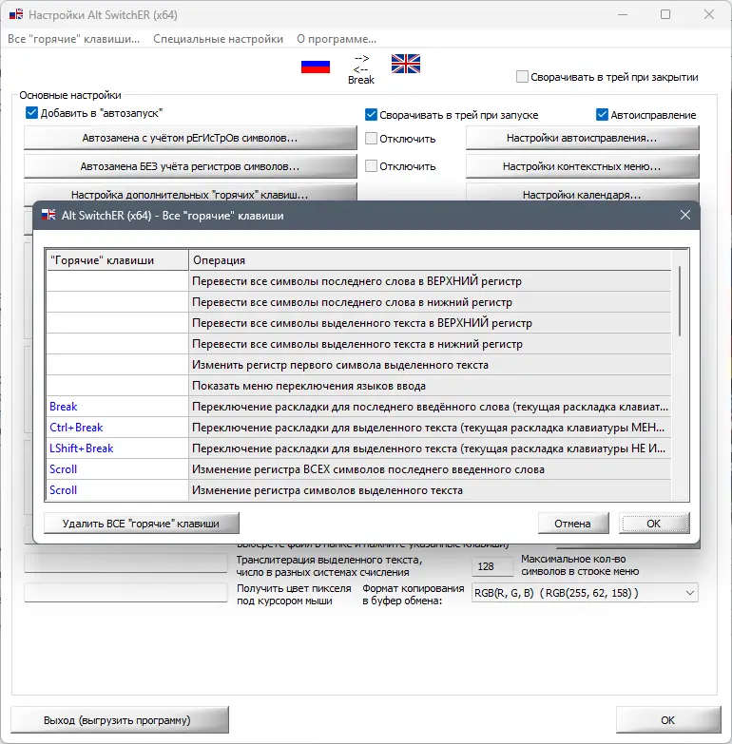
Task: Open 'Все "горячие" клавиши...' menu
Action: point(73,39)
